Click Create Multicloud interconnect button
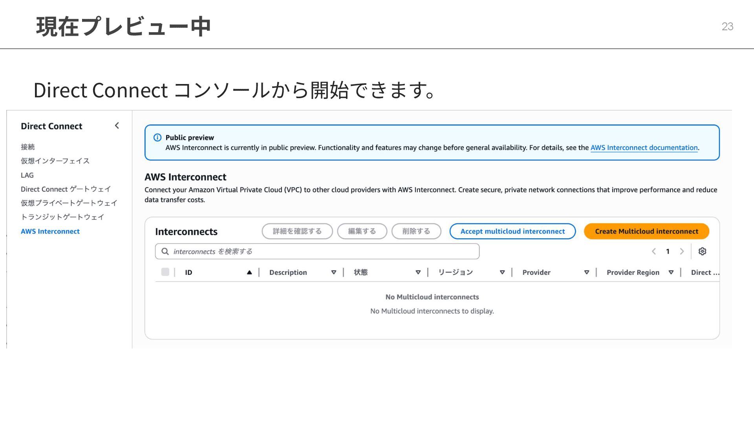 coord(646,231)
